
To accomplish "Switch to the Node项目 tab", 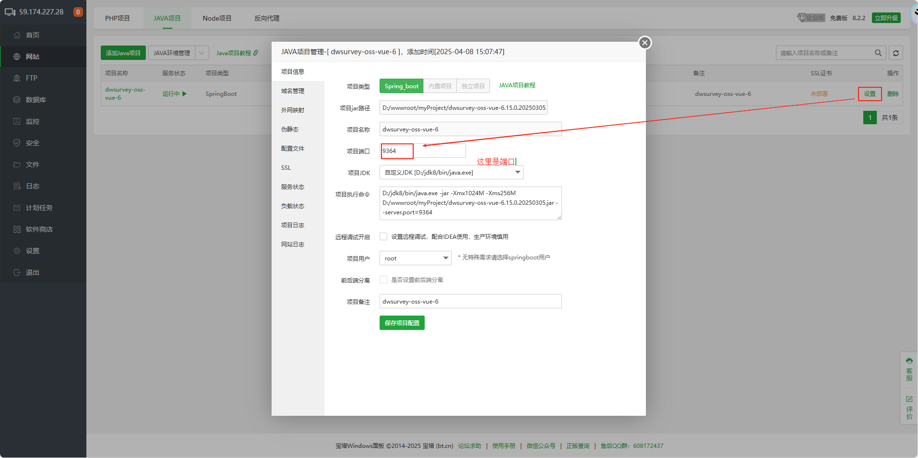I will tap(217, 18).
